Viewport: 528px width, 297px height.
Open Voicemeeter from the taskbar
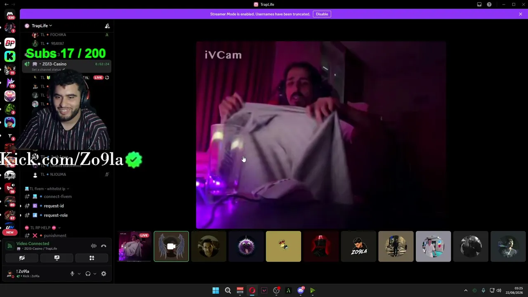click(240, 290)
